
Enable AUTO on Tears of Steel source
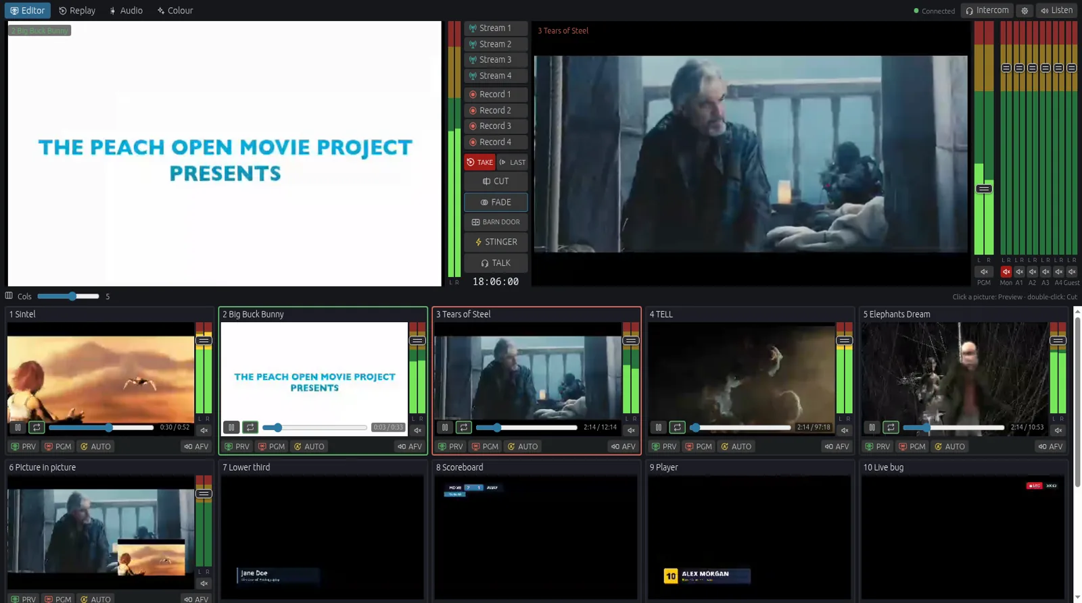click(x=523, y=446)
